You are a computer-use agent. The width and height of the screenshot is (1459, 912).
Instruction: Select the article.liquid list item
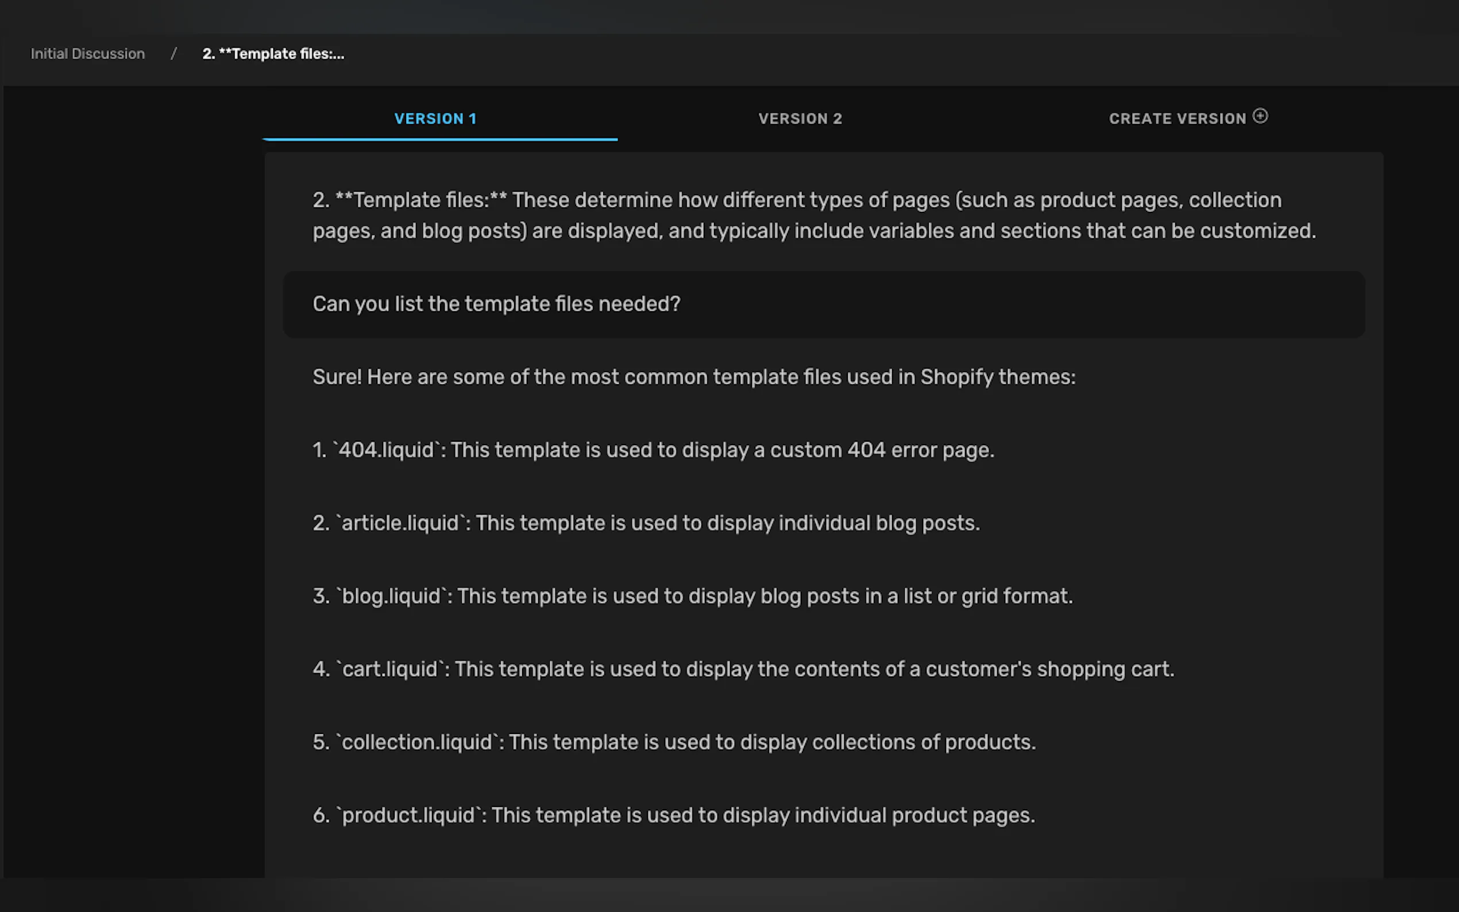pos(646,523)
